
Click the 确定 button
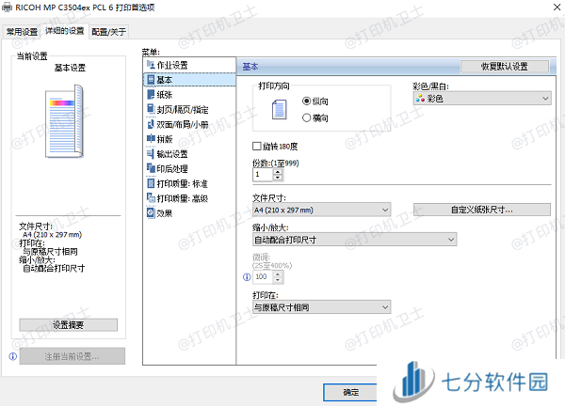[350, 392]
